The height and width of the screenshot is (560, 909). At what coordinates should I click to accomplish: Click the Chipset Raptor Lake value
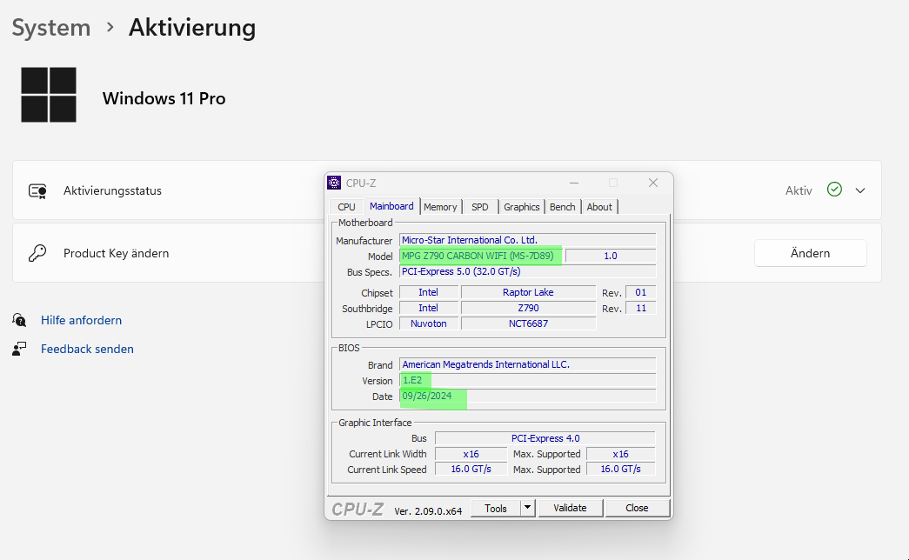tap(528, 292)
